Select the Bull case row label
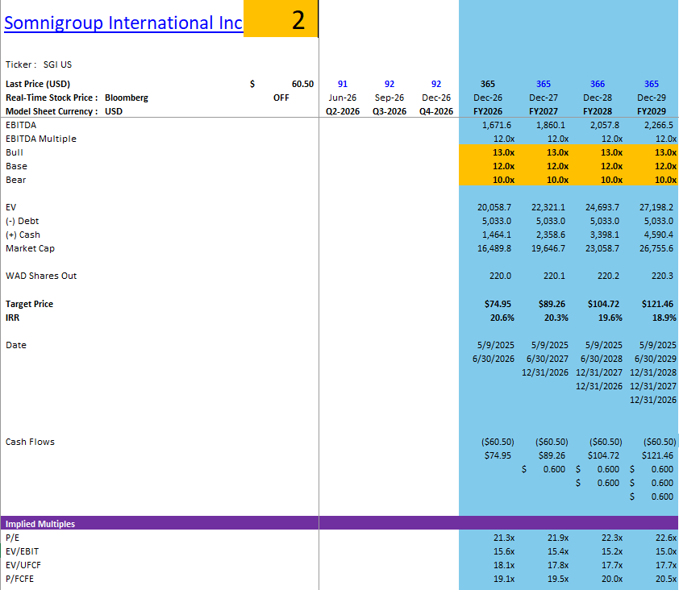Viewport: 679px width, 590px height. [x=15, y=152]
